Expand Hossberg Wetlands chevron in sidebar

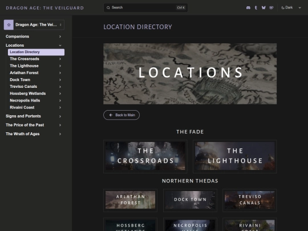[x=60, y=94]
